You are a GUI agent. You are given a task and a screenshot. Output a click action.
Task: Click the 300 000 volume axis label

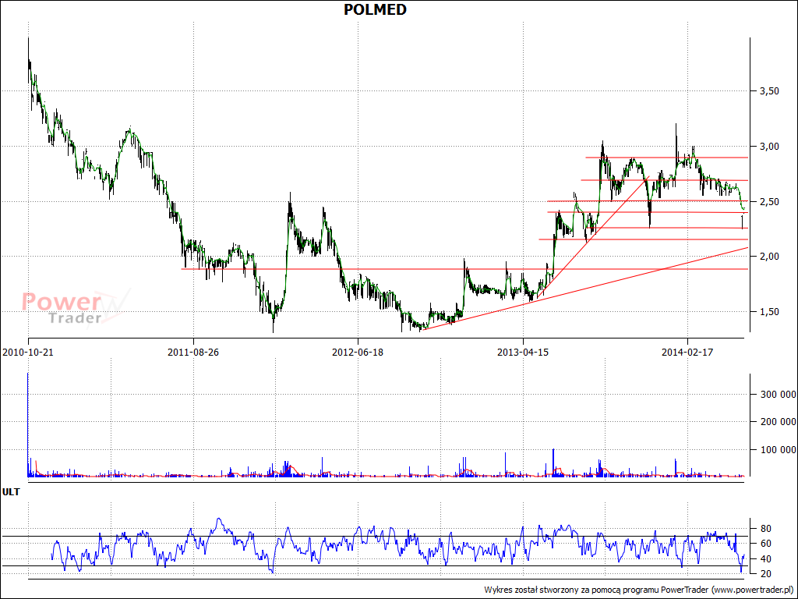point(778,394)
